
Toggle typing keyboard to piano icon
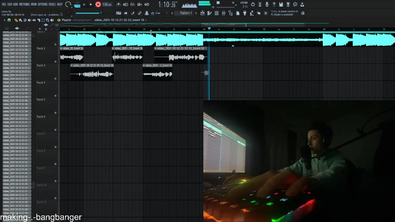pyautogui.click(x=118, y=13)
